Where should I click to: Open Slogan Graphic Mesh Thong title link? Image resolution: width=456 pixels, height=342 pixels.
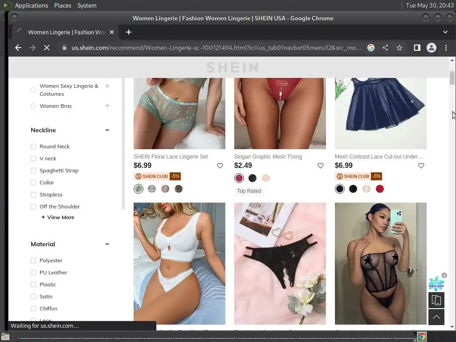(268, 156)
